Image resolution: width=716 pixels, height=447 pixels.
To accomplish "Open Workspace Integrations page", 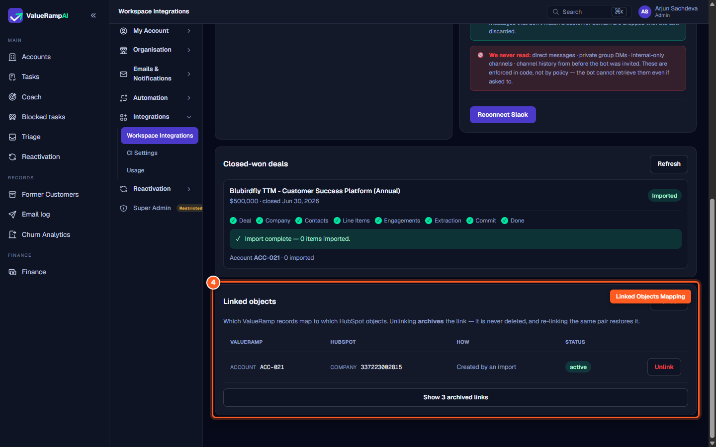I will coord(160,136).
